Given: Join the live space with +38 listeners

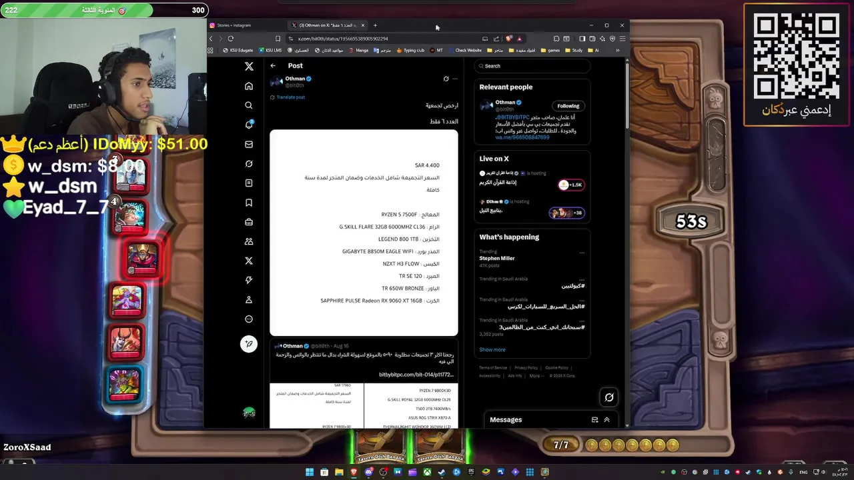Looking at the screenshot, I should pos(566,213).
